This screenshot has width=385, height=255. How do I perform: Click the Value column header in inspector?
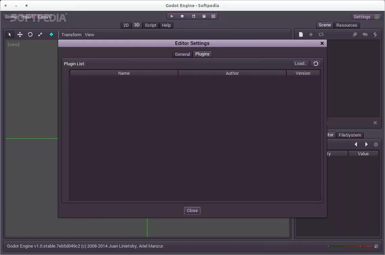(363, 154)
